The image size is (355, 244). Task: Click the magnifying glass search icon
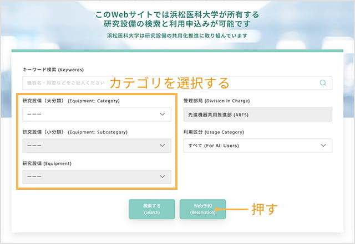click(323, 83)
